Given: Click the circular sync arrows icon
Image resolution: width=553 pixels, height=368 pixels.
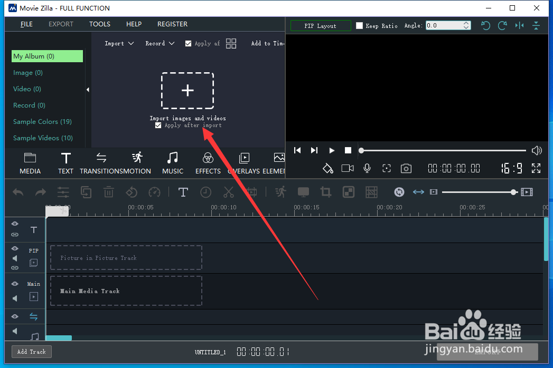Looking at the screenshot, I should [399, 192].
